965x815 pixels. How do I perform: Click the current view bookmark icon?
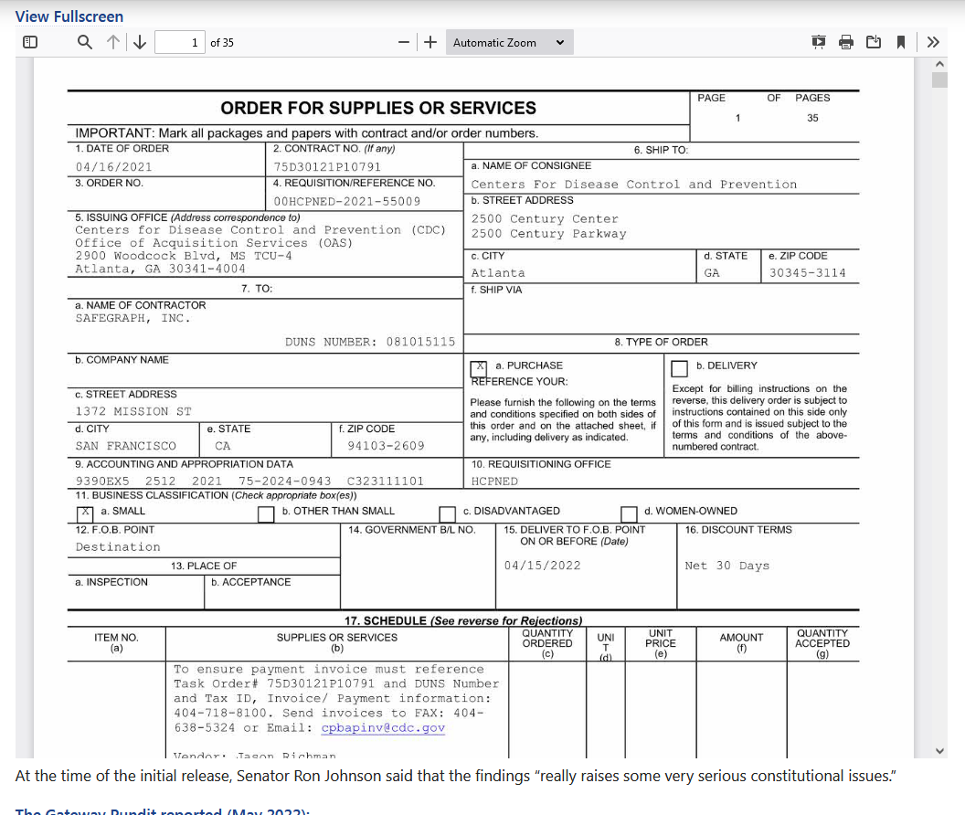click(901, 42)
